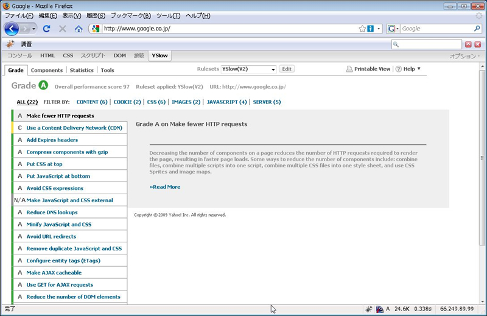Reload the page with the refresh icon
Screen dimensions: 487x316
47,29
